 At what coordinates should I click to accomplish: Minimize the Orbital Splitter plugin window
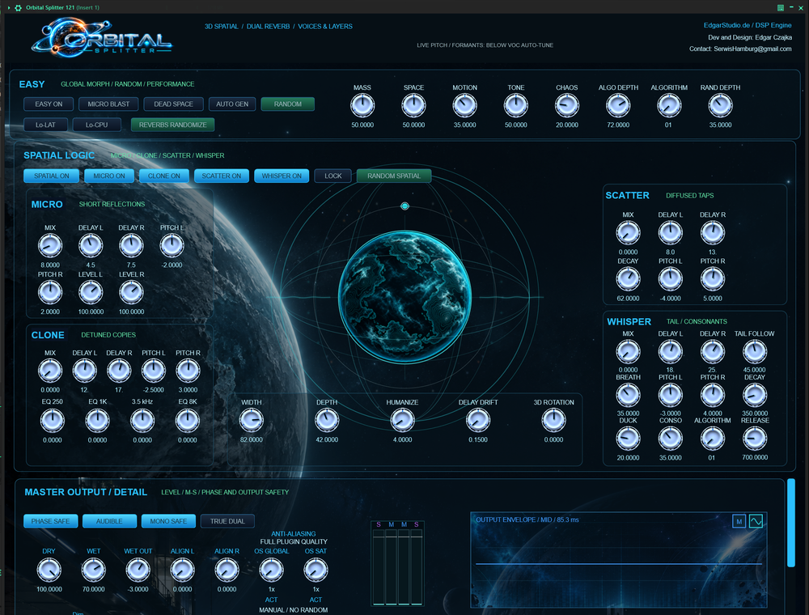pos(791,7)
